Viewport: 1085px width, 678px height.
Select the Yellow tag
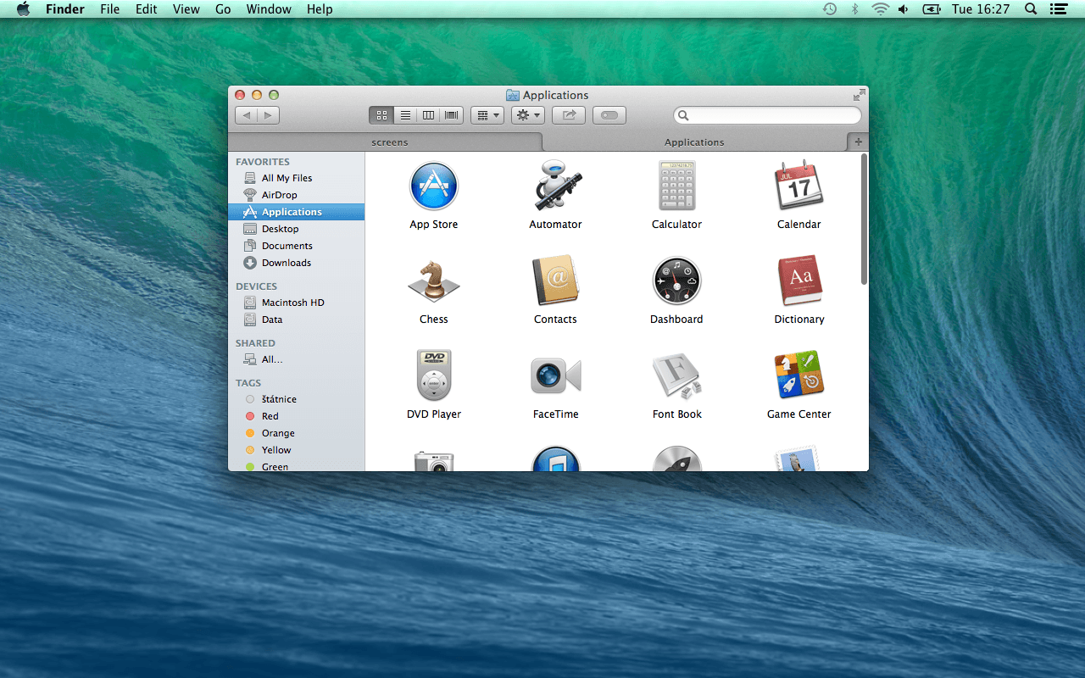[x=296, y=450]
